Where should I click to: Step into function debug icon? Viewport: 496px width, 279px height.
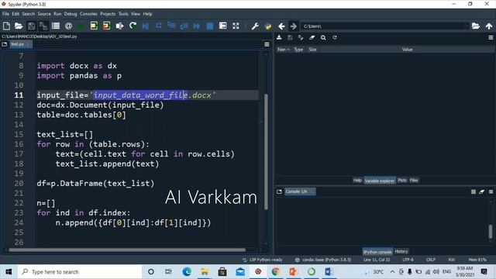pos(171,26)
